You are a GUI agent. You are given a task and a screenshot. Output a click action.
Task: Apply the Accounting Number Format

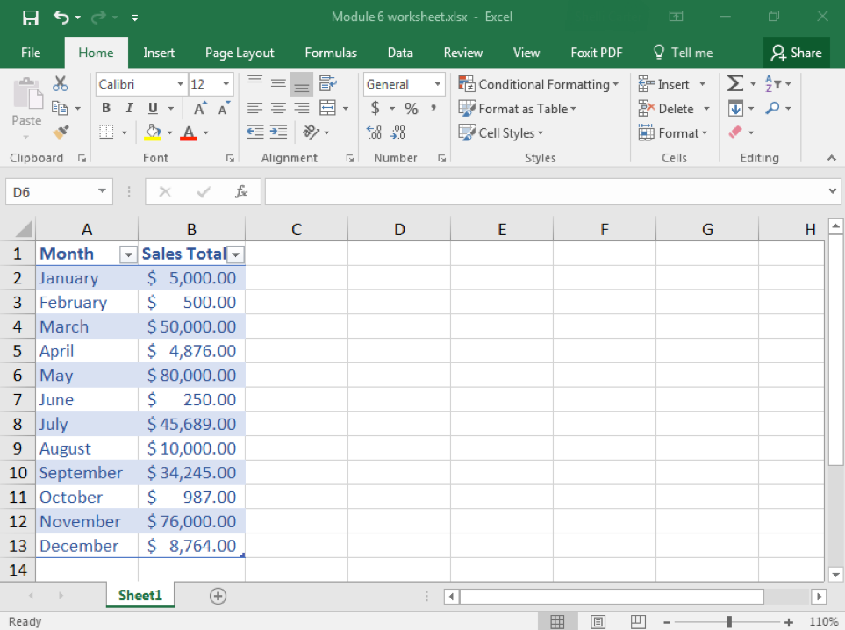click(x=376, y=108)
